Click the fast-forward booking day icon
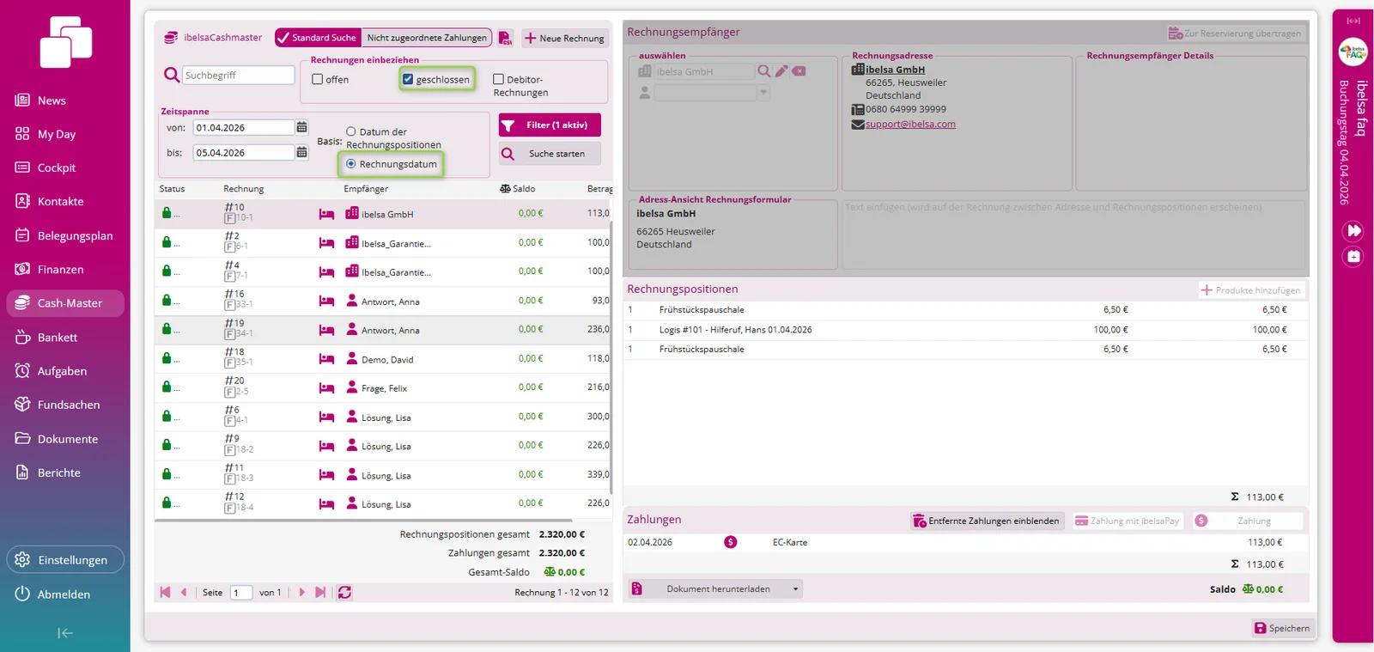The image size is (1374, 652). coord(1353,230)
